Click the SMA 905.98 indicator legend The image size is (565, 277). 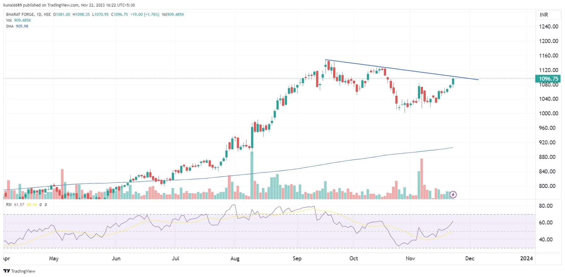tap(17, 26)
